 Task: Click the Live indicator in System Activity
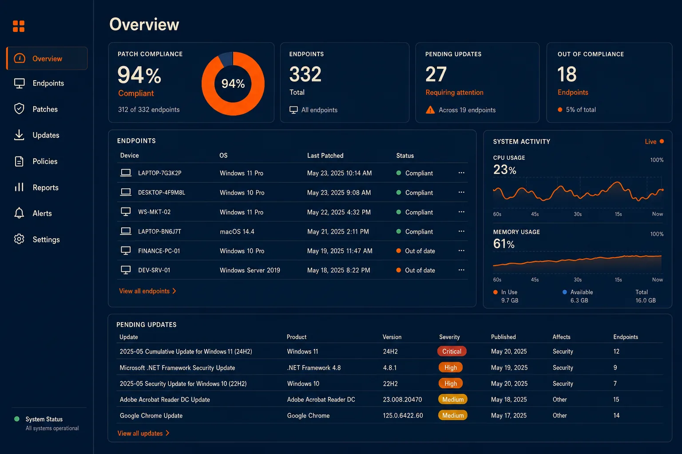coord(654,141)
